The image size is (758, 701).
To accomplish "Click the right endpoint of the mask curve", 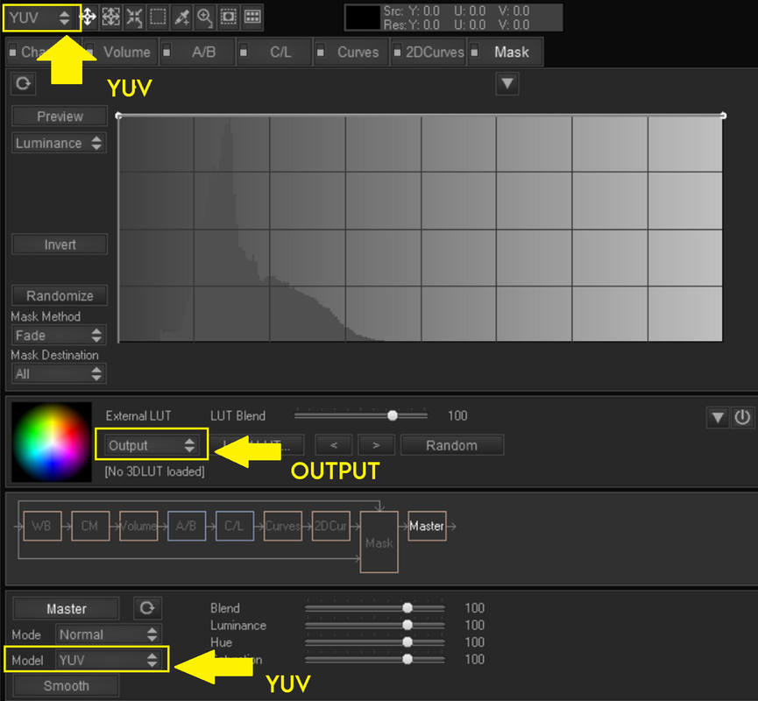I will 723,116.
